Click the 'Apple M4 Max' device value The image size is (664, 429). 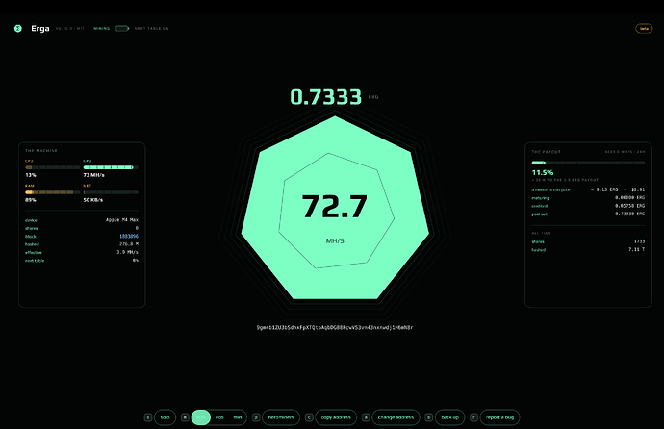[x=122, y=220]
